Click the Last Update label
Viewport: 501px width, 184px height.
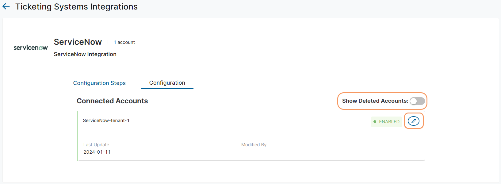pyautogui.click(x=96, y=145)
